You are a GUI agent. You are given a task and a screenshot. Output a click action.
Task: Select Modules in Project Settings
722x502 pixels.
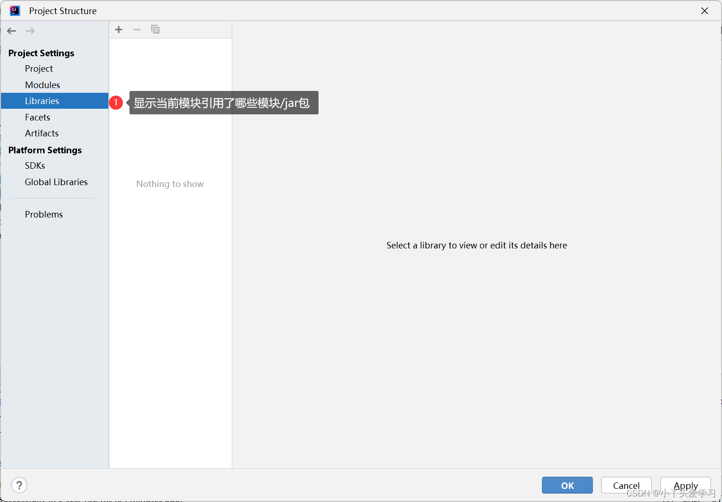(42, 85)
